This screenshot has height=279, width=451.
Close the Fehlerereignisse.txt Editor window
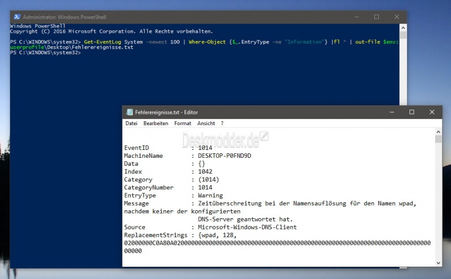pyautogui.click(x=432, y=112)
